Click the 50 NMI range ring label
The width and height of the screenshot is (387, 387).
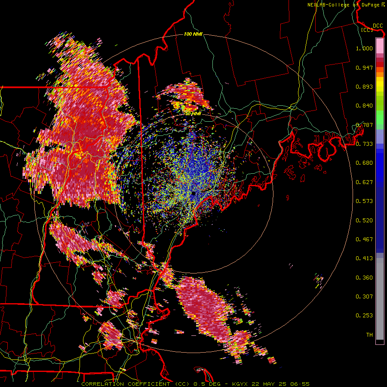193,114
